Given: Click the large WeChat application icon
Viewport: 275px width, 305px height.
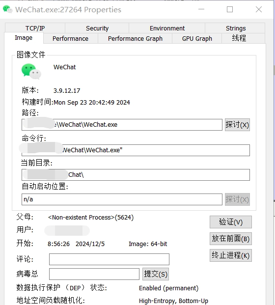Looking at the screenshot, I should (31, 71).
